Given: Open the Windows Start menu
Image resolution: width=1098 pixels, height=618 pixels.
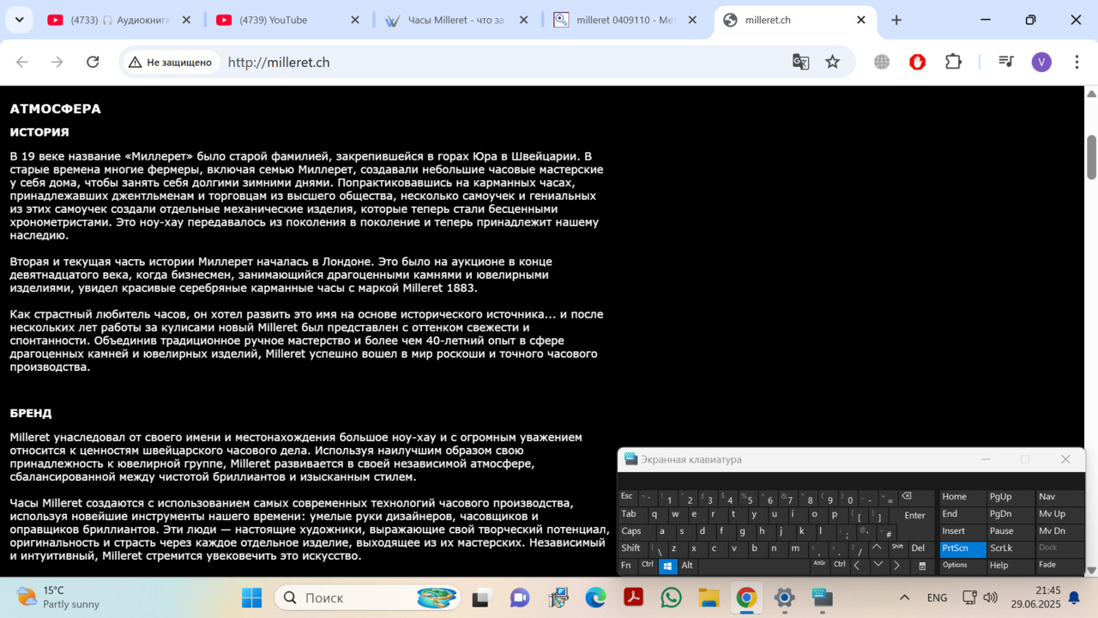Looking at the screenshot, I should (251, 597).
